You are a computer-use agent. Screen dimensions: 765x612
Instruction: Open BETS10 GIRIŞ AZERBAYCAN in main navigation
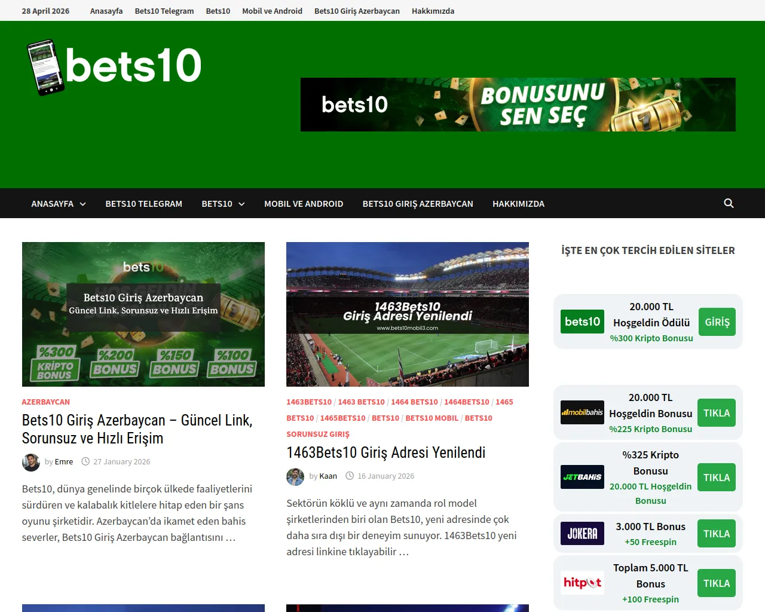click(x=418, y=204)
